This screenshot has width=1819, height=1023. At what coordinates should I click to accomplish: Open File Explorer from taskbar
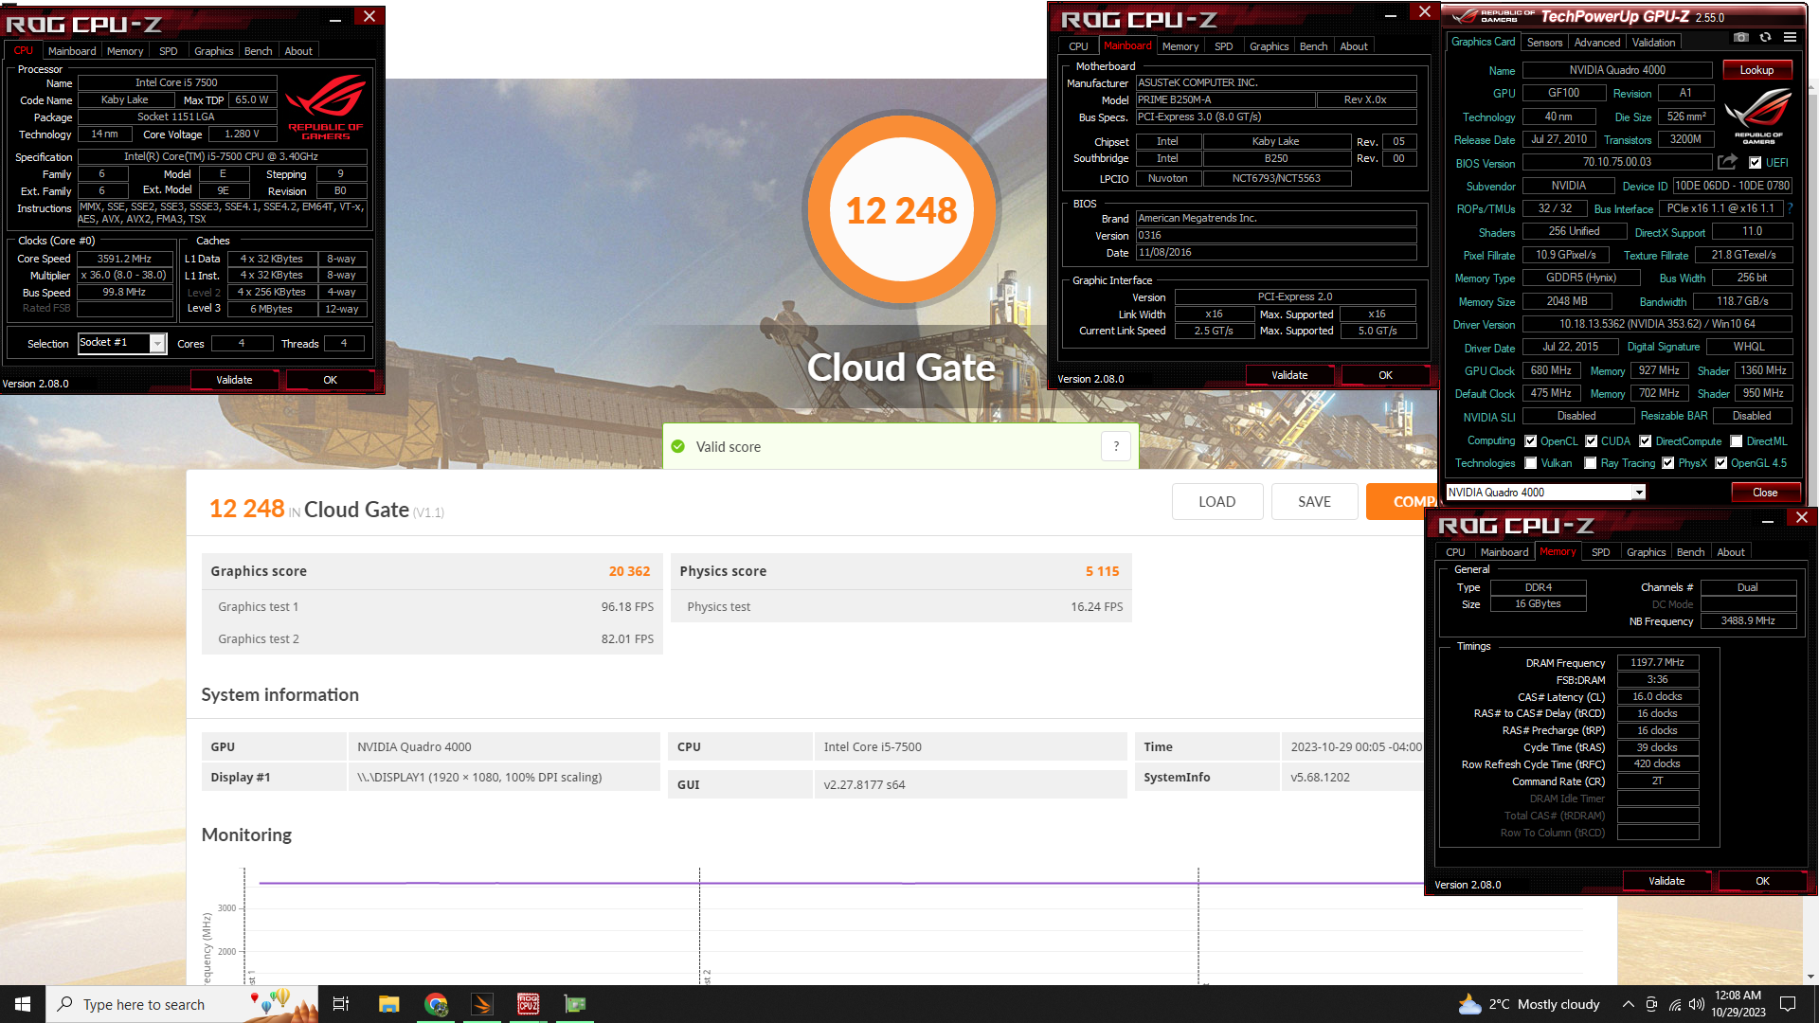coord(388,1004)
